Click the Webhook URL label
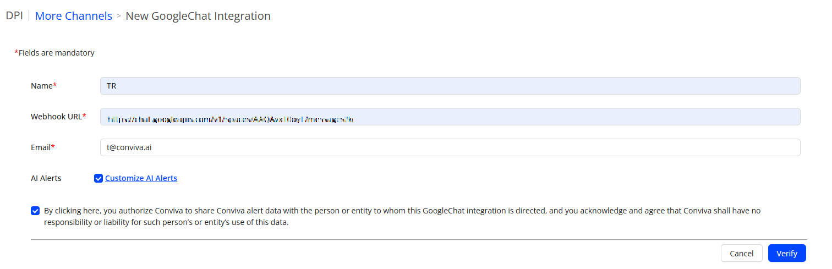 click(56, 117)
